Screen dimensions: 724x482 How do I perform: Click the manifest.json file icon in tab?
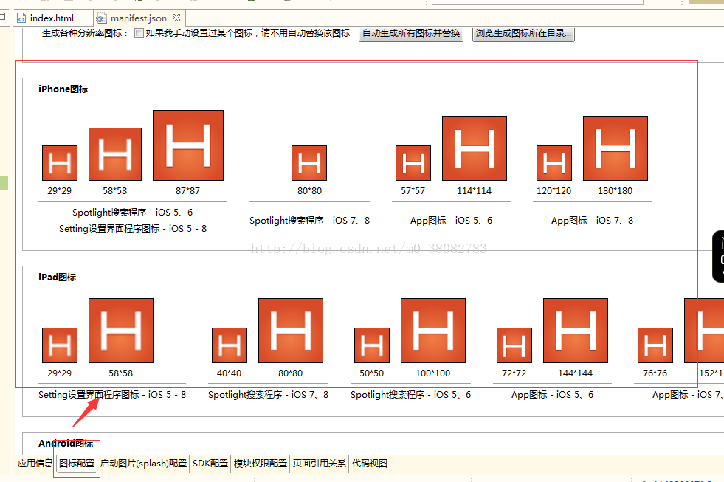101,18
